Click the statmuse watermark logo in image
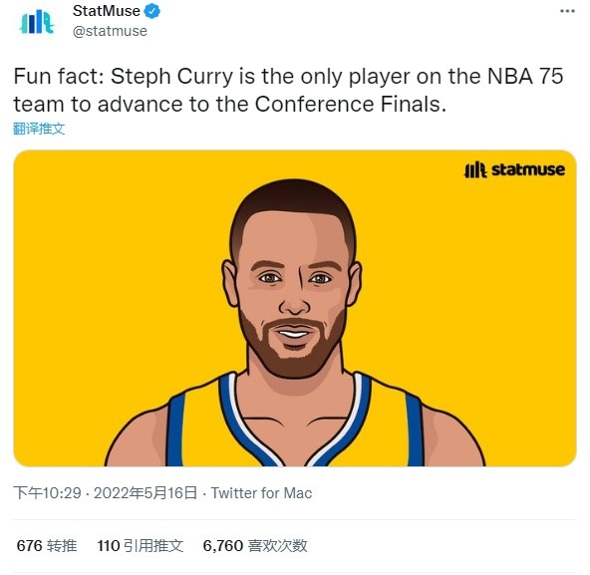 [514, 169]
